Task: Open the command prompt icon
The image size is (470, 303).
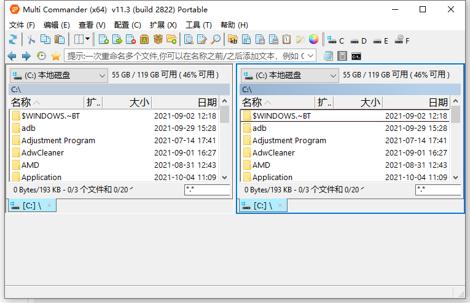Action: pos(356,57)
